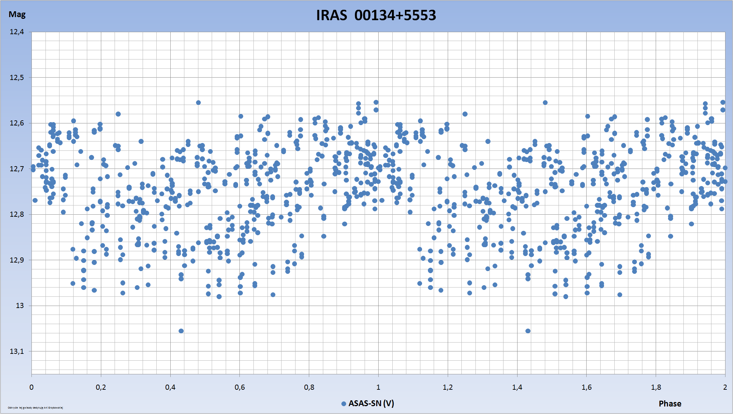Click the 12,5 magnitude axis value

point(17,78)
